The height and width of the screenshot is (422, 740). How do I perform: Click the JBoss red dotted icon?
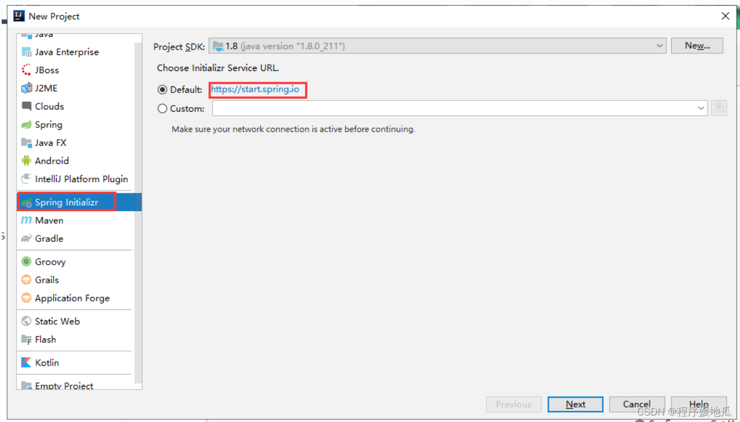pos(26,70)
